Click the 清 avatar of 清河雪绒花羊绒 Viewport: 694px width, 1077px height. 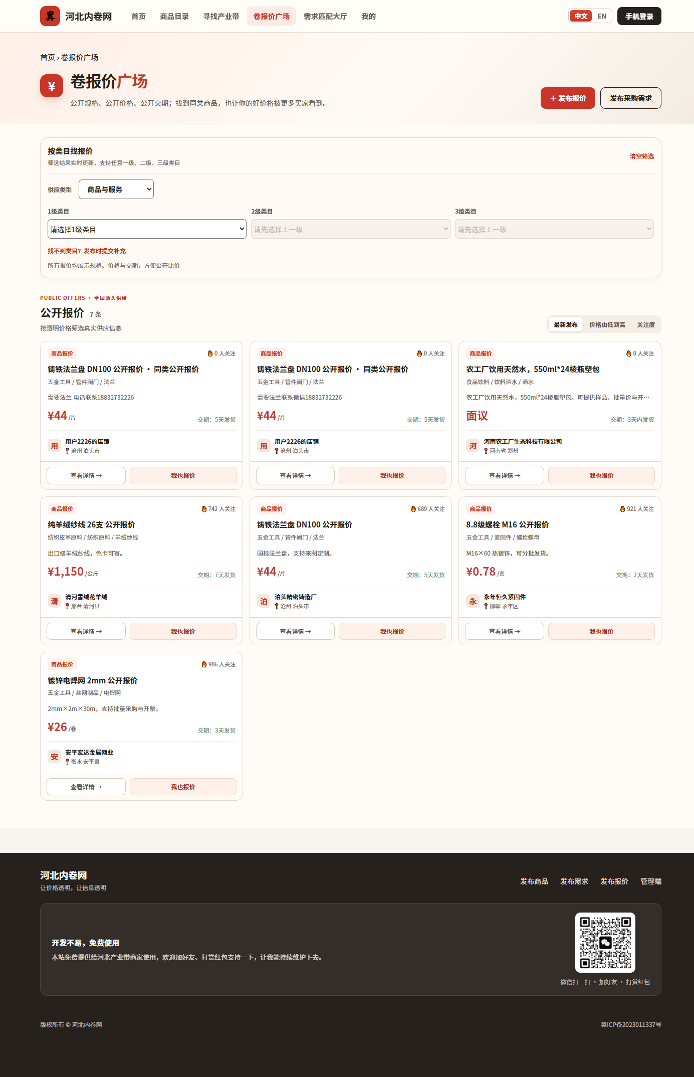point(54,601)
